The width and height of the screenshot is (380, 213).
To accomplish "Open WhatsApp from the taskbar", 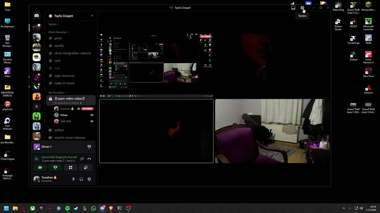I will [x=94, y=208].
